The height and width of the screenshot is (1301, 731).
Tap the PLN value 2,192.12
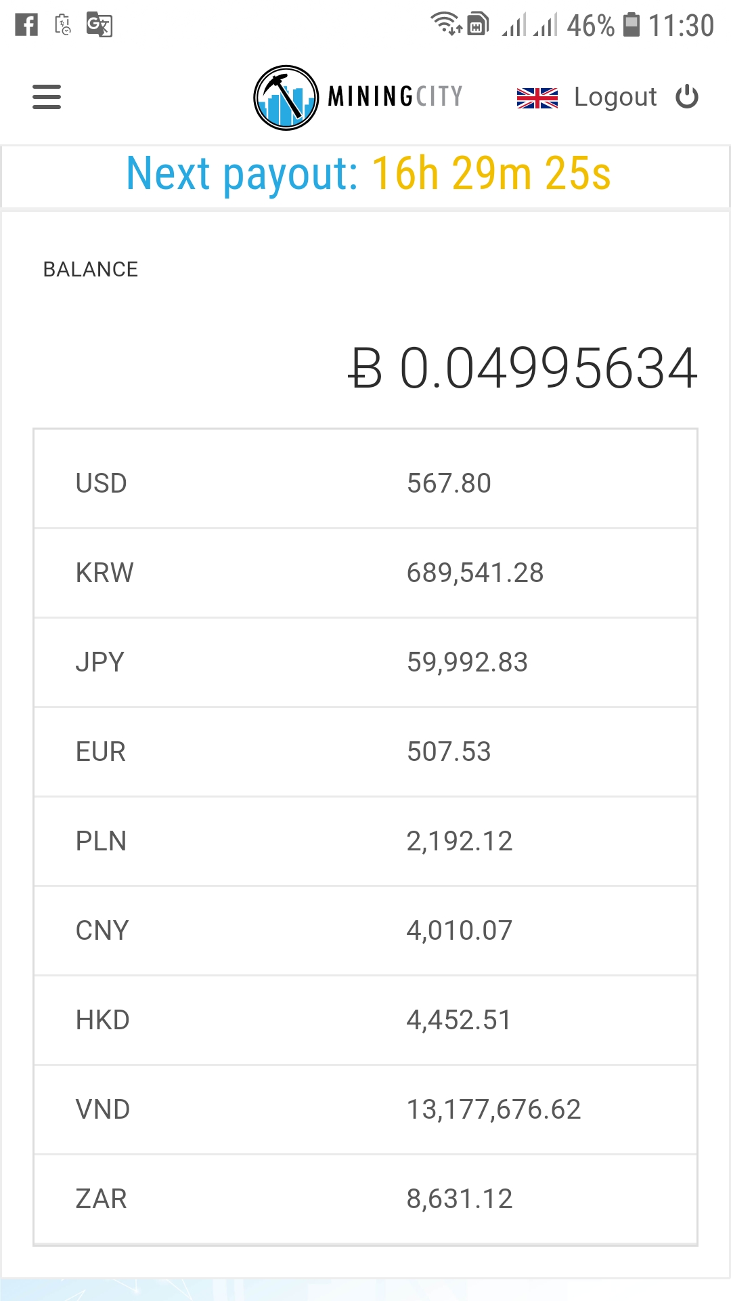tap(460, 841)
